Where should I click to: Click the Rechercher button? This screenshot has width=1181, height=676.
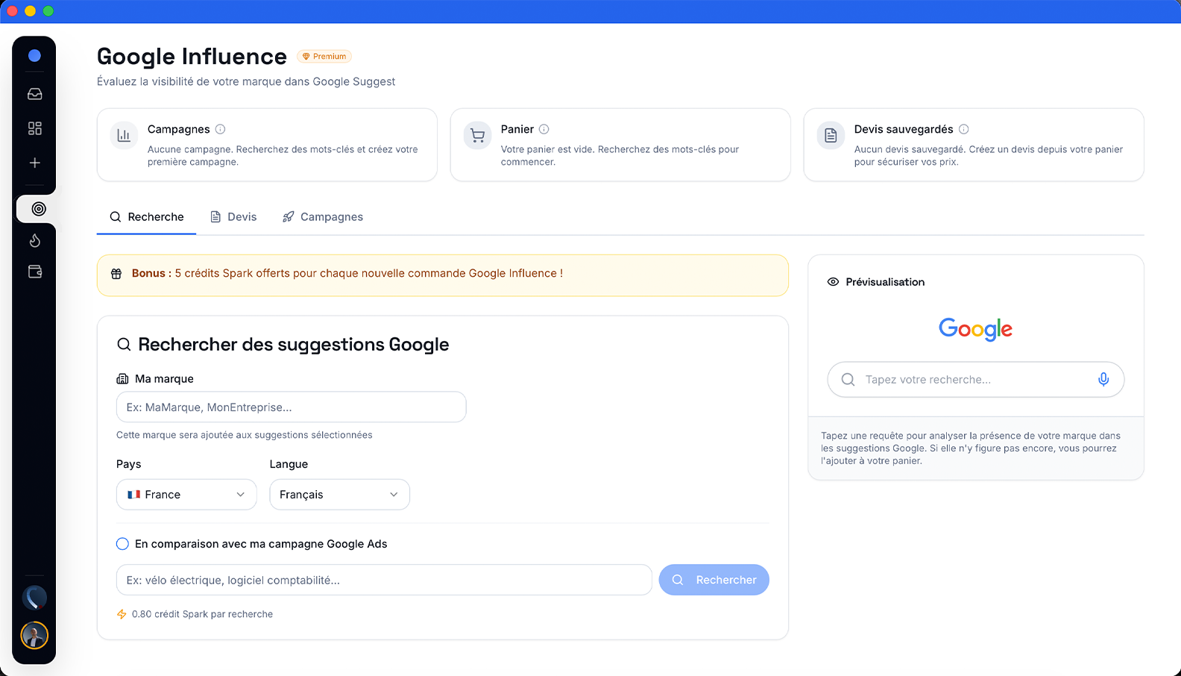point(714,580)
